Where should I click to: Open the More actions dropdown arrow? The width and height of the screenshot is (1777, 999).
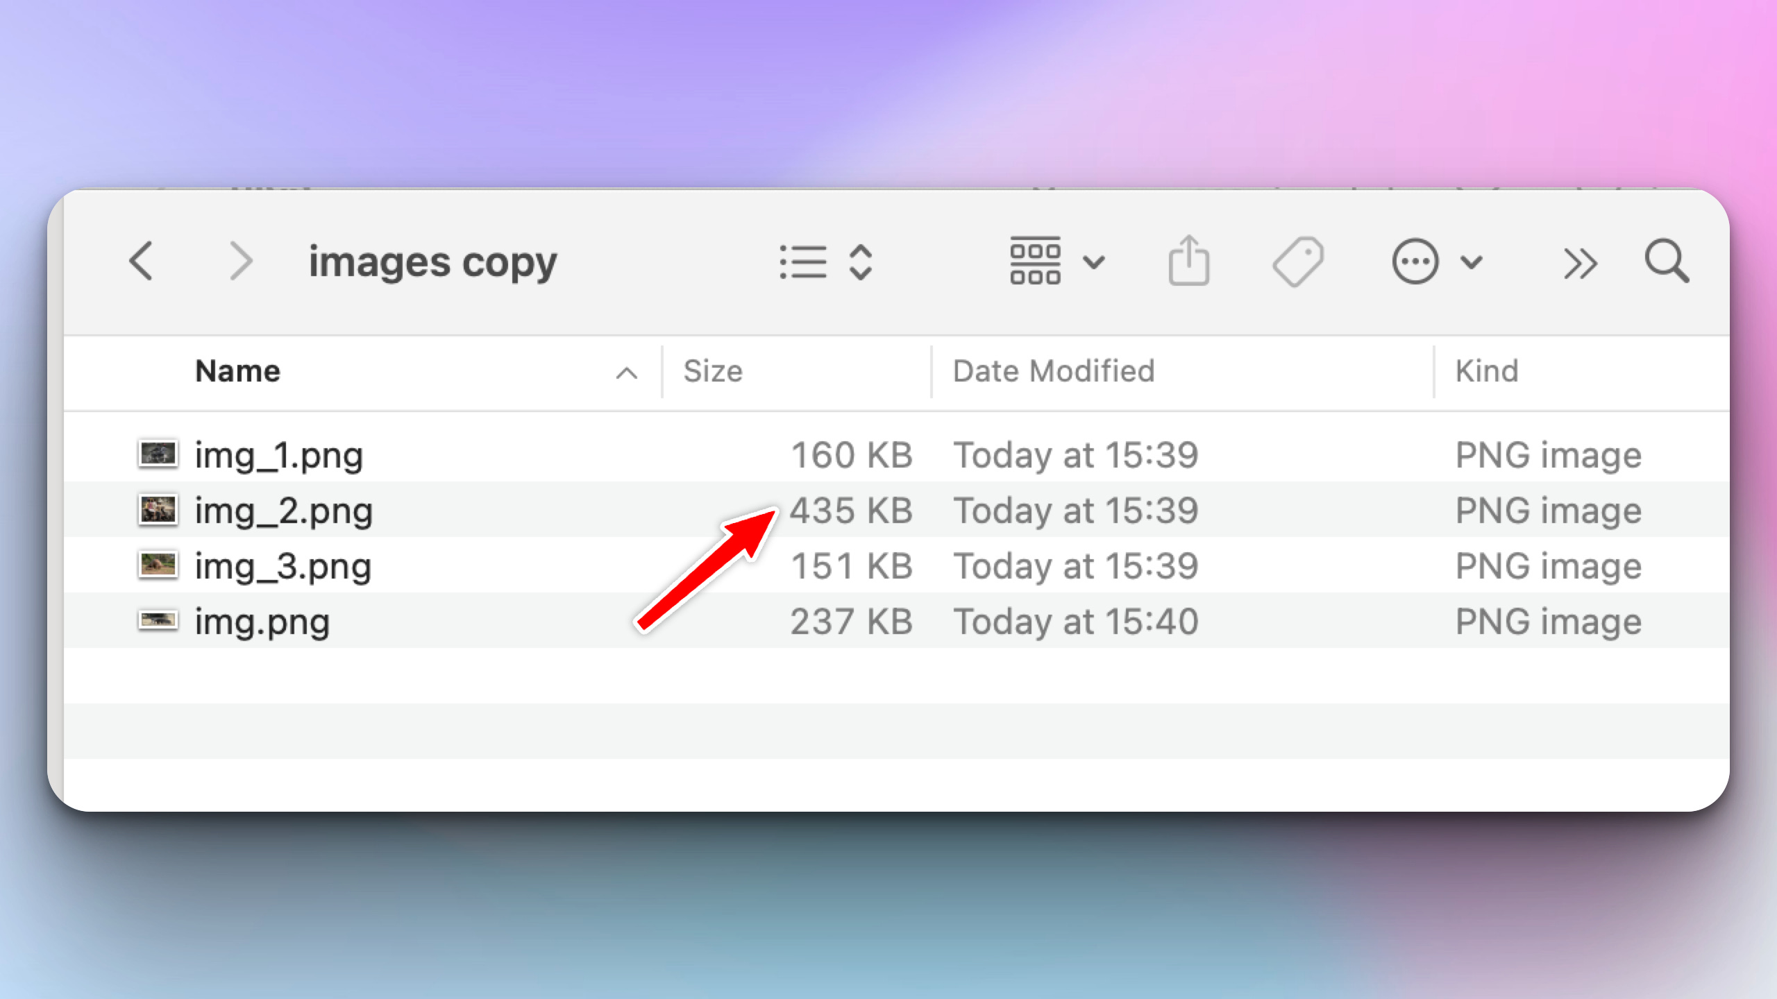click(1470, 262)
